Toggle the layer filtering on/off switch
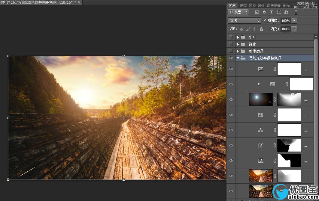This screenshot has width=319, height=201. [x=296, y=12]
